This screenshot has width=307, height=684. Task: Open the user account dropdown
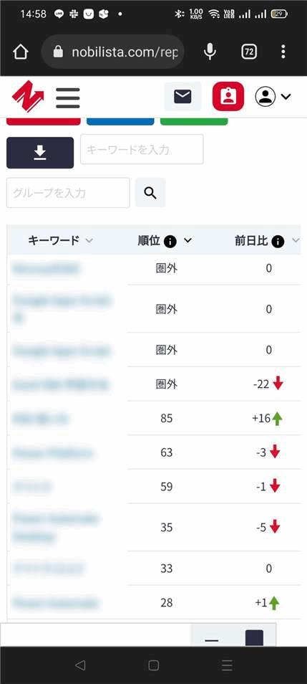[273, 96]
